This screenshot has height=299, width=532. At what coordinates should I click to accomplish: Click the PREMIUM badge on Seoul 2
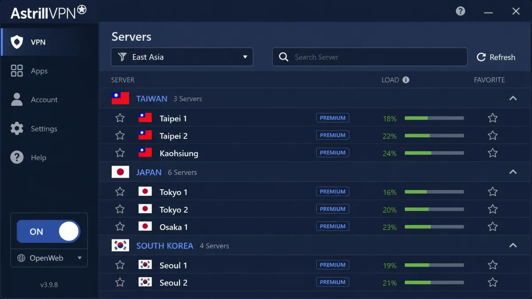pyautogui.click(x=332, y=282)
